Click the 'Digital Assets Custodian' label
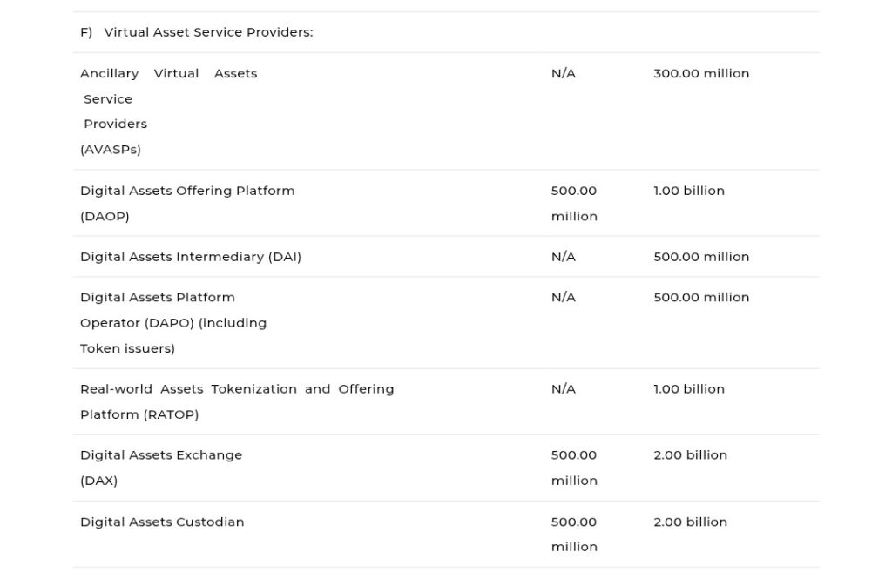Screen dimensions: 892x579 (x=162, y=522)
